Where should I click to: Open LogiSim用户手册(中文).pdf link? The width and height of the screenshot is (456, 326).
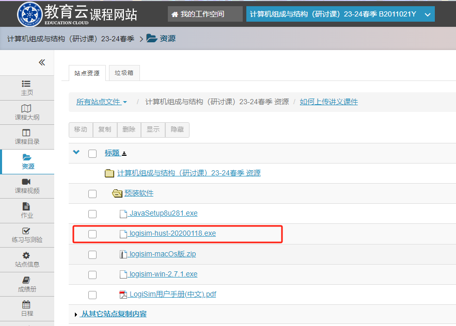[172, 294]
